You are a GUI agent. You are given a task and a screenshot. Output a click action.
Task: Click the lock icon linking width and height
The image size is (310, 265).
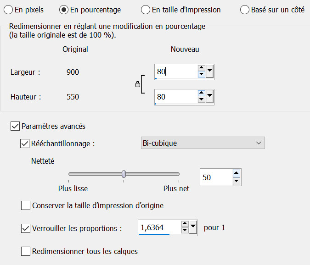click(x=137, y=84)
